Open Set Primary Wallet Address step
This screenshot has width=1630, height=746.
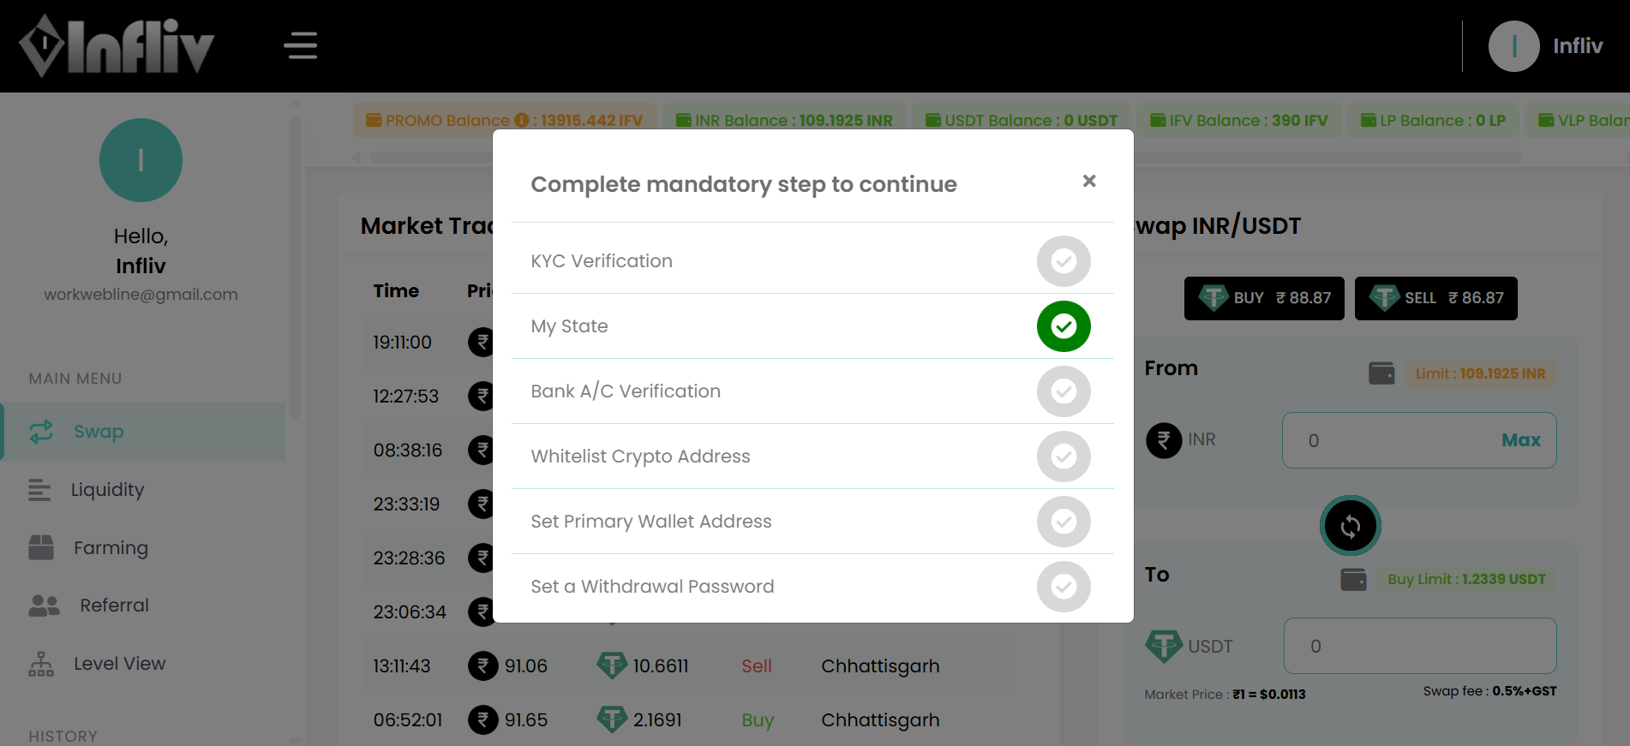650,522
